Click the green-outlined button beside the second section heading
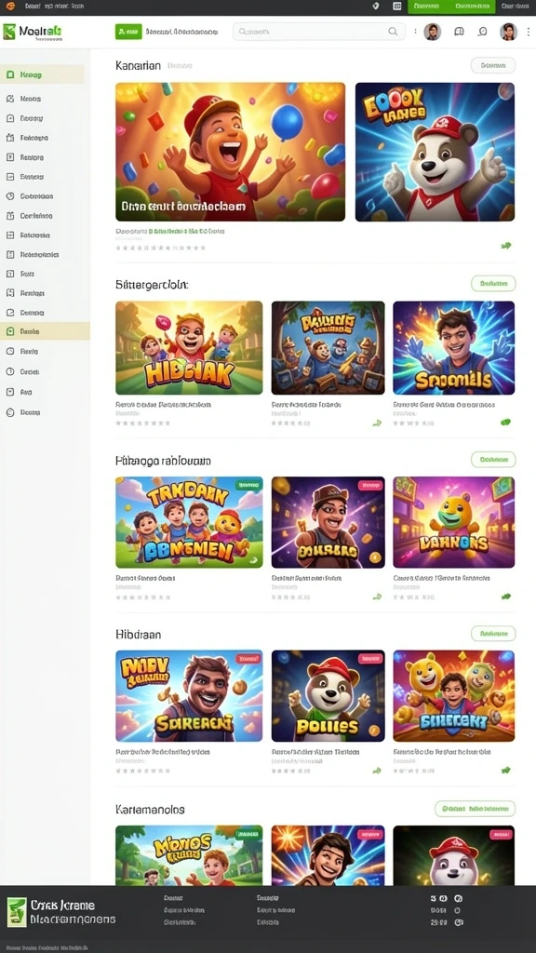The width and height of the screenshot is (536, 953). coord(493,283)
